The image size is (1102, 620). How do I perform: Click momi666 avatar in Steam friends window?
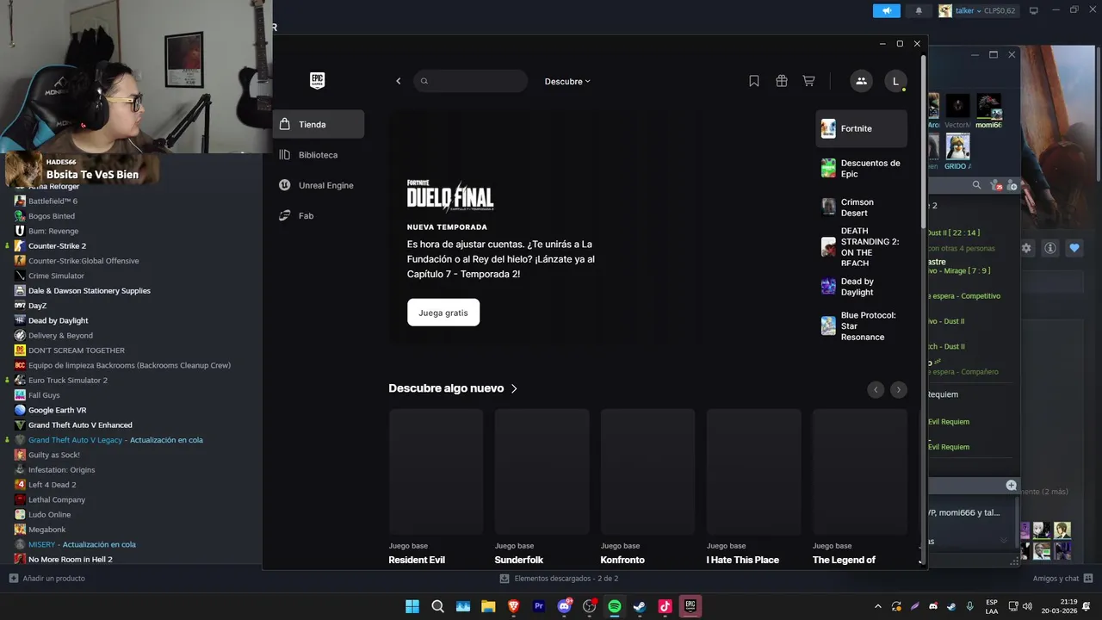(988, 106)
